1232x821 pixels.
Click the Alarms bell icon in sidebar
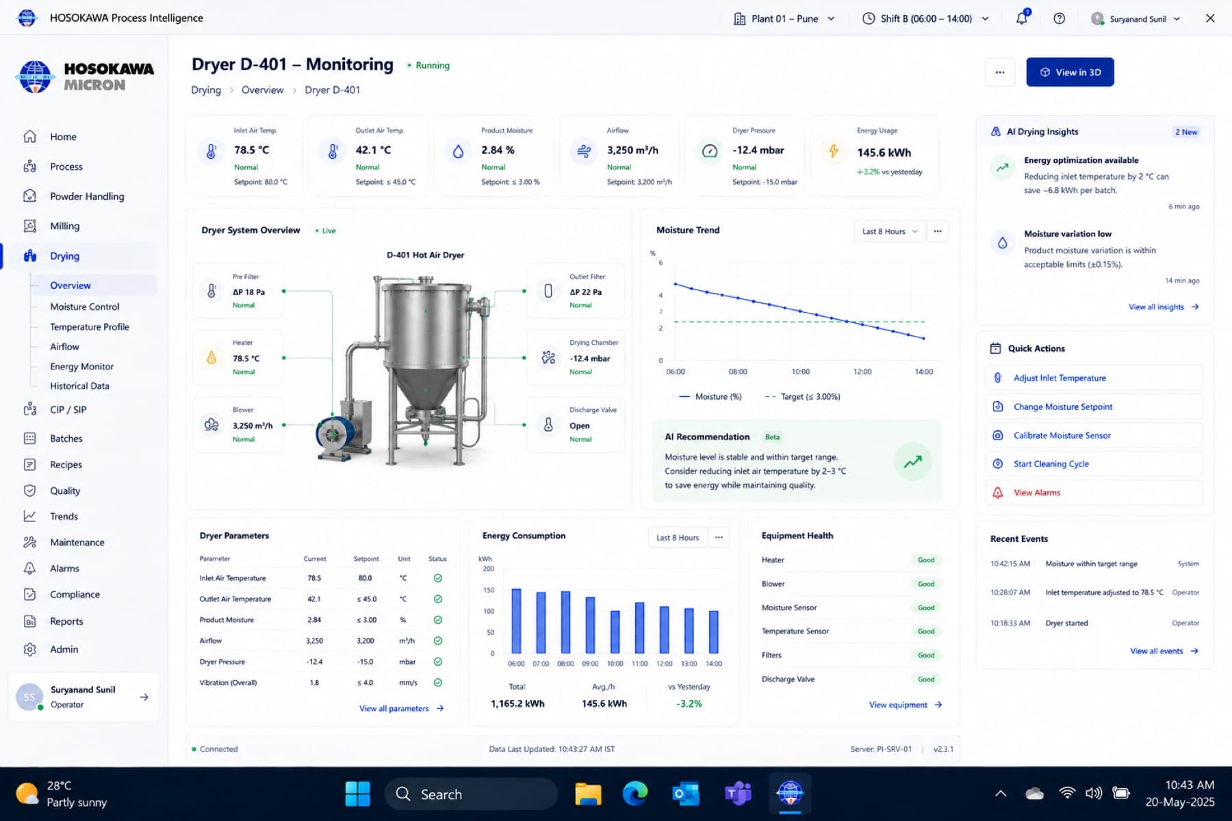coord(30,569)
